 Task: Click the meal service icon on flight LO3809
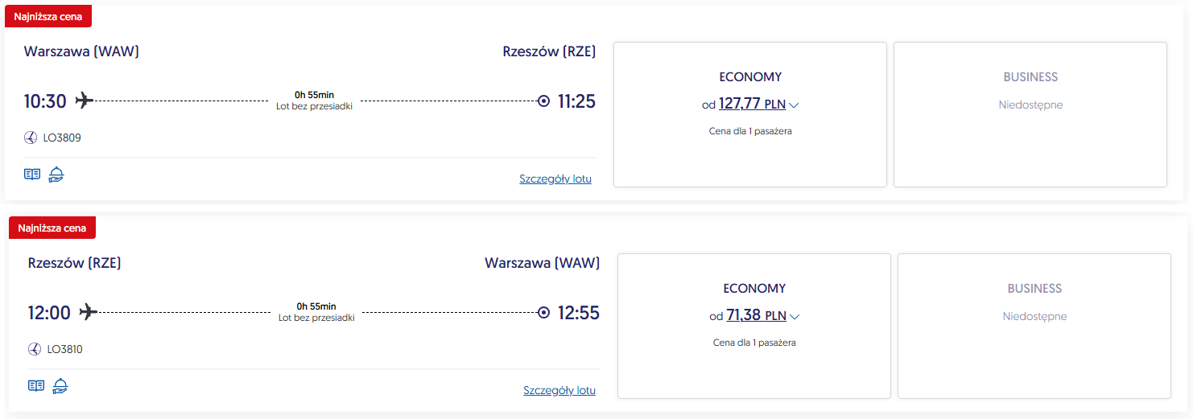click(56, 175)
